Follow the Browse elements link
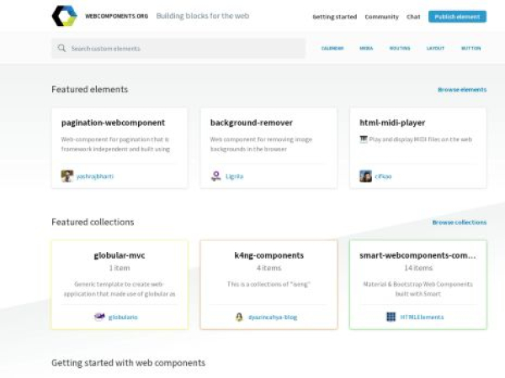The image size is (505, 378). click(x=462, y=90)
